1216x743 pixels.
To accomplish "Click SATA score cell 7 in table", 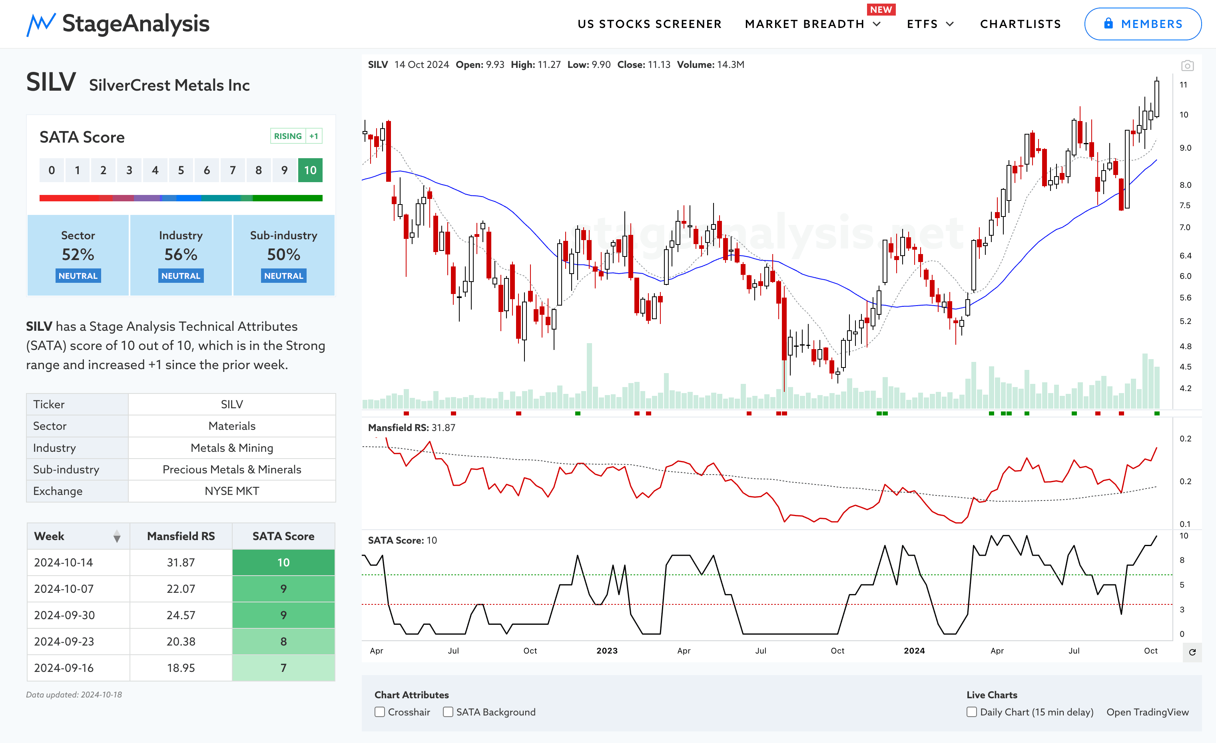I will point(283,668).
